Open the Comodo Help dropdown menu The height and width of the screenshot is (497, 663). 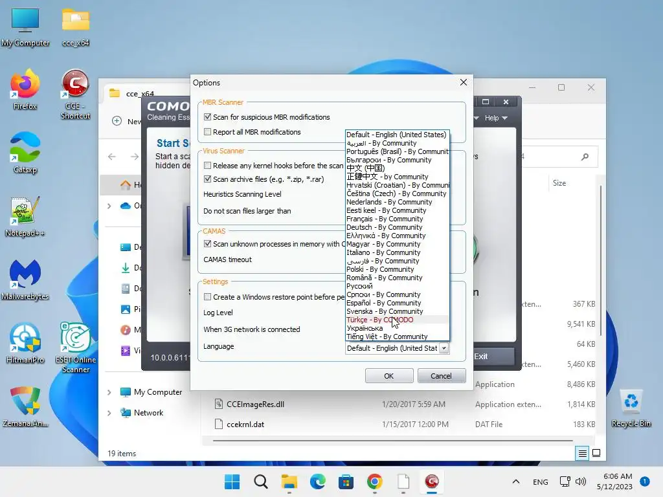(495, 118)
